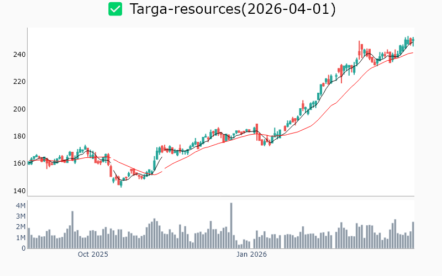
Task: Select the Jan 2026 date axis label
Action: point(251,254)
